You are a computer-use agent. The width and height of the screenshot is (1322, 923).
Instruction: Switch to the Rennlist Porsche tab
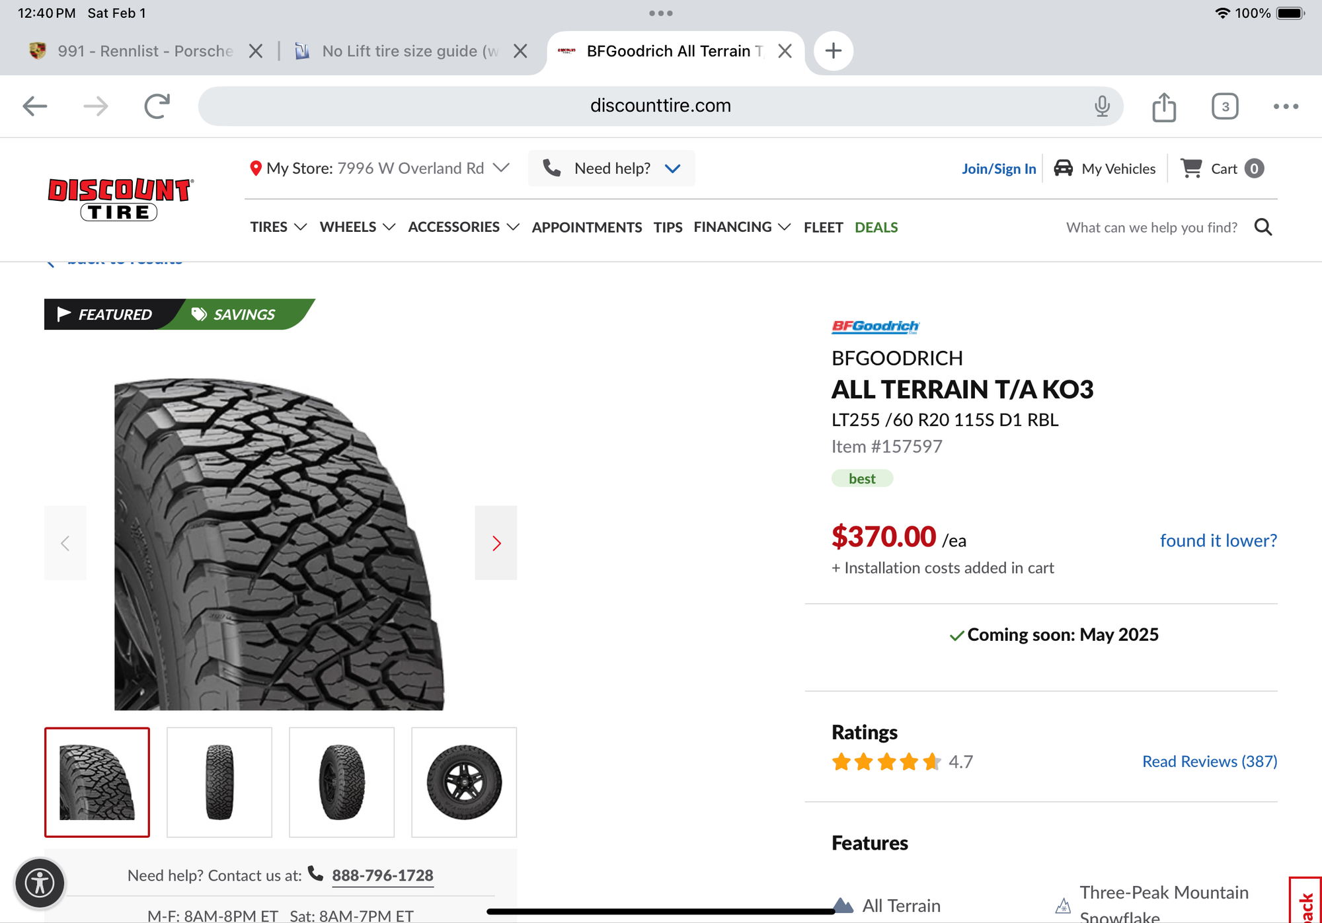(145, 51)
